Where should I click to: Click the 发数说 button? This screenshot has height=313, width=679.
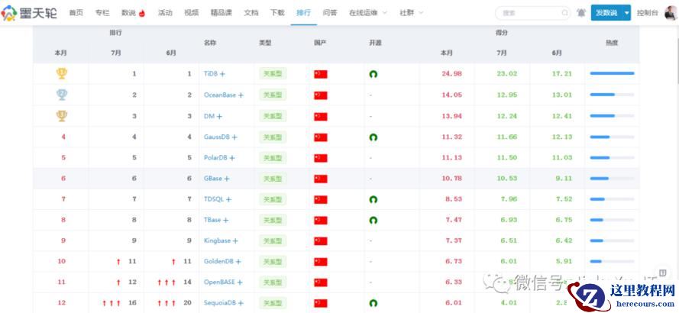(606, 13)
